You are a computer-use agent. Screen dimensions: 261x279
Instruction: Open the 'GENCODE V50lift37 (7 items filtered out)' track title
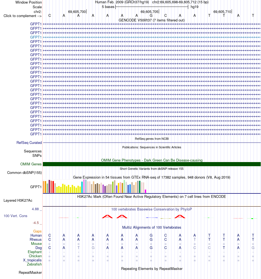[152, 20]
